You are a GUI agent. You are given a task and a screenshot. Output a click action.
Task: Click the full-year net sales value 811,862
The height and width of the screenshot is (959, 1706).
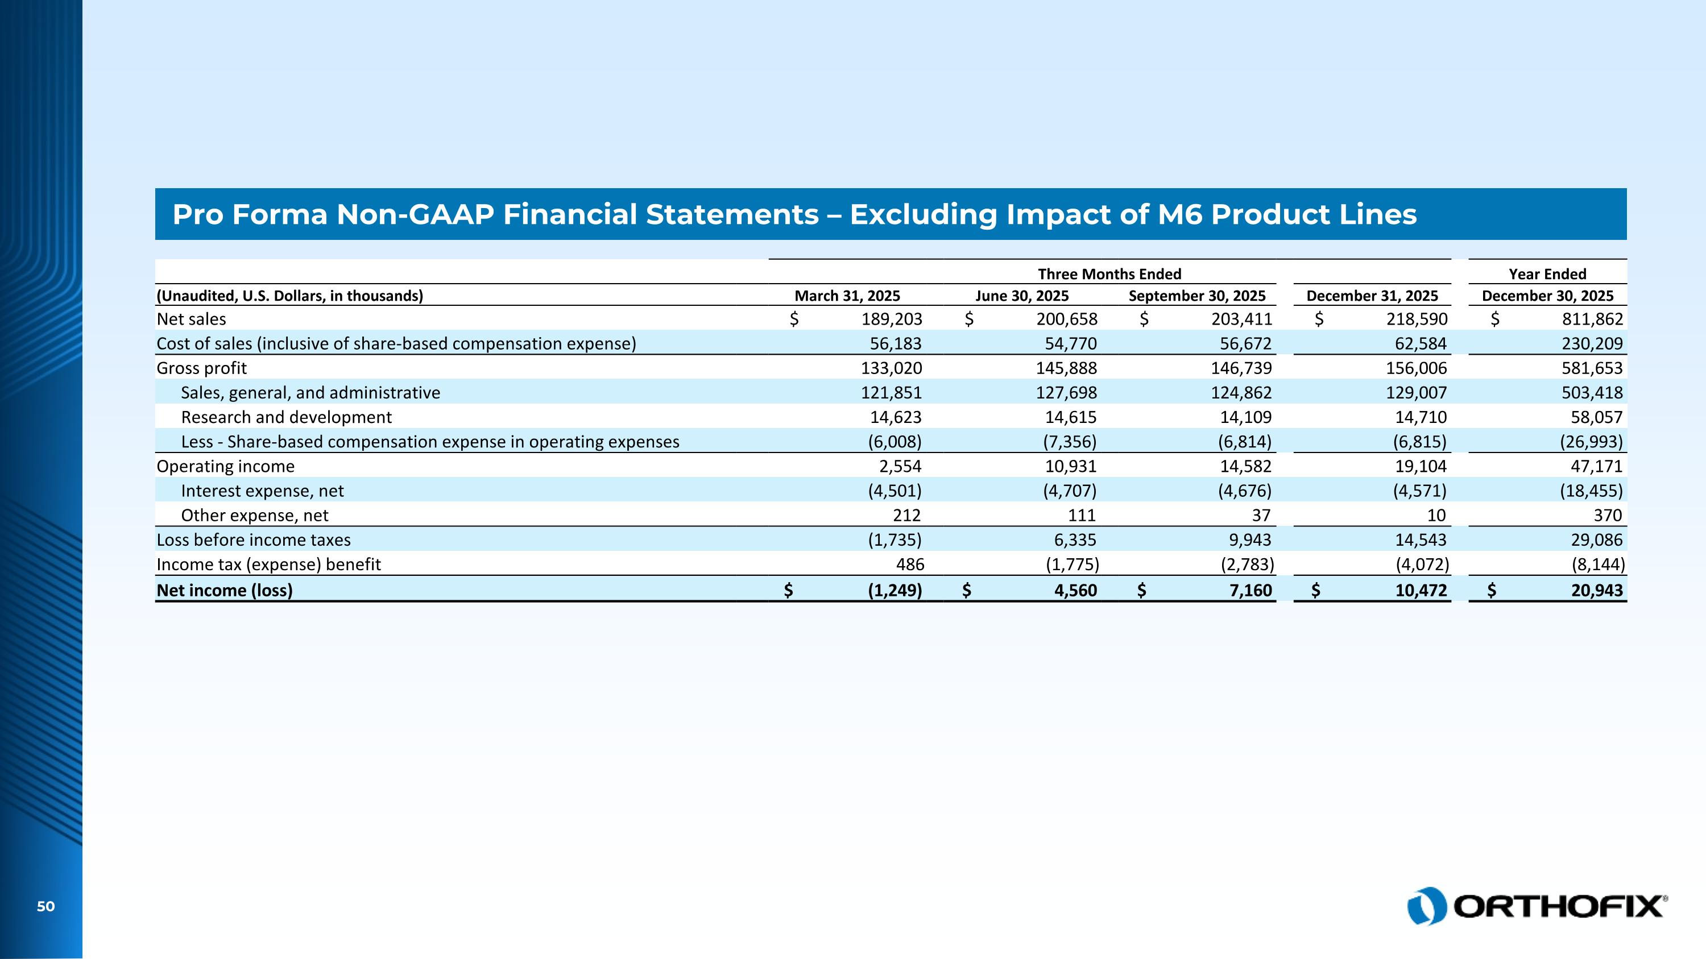click(1592, 319)
